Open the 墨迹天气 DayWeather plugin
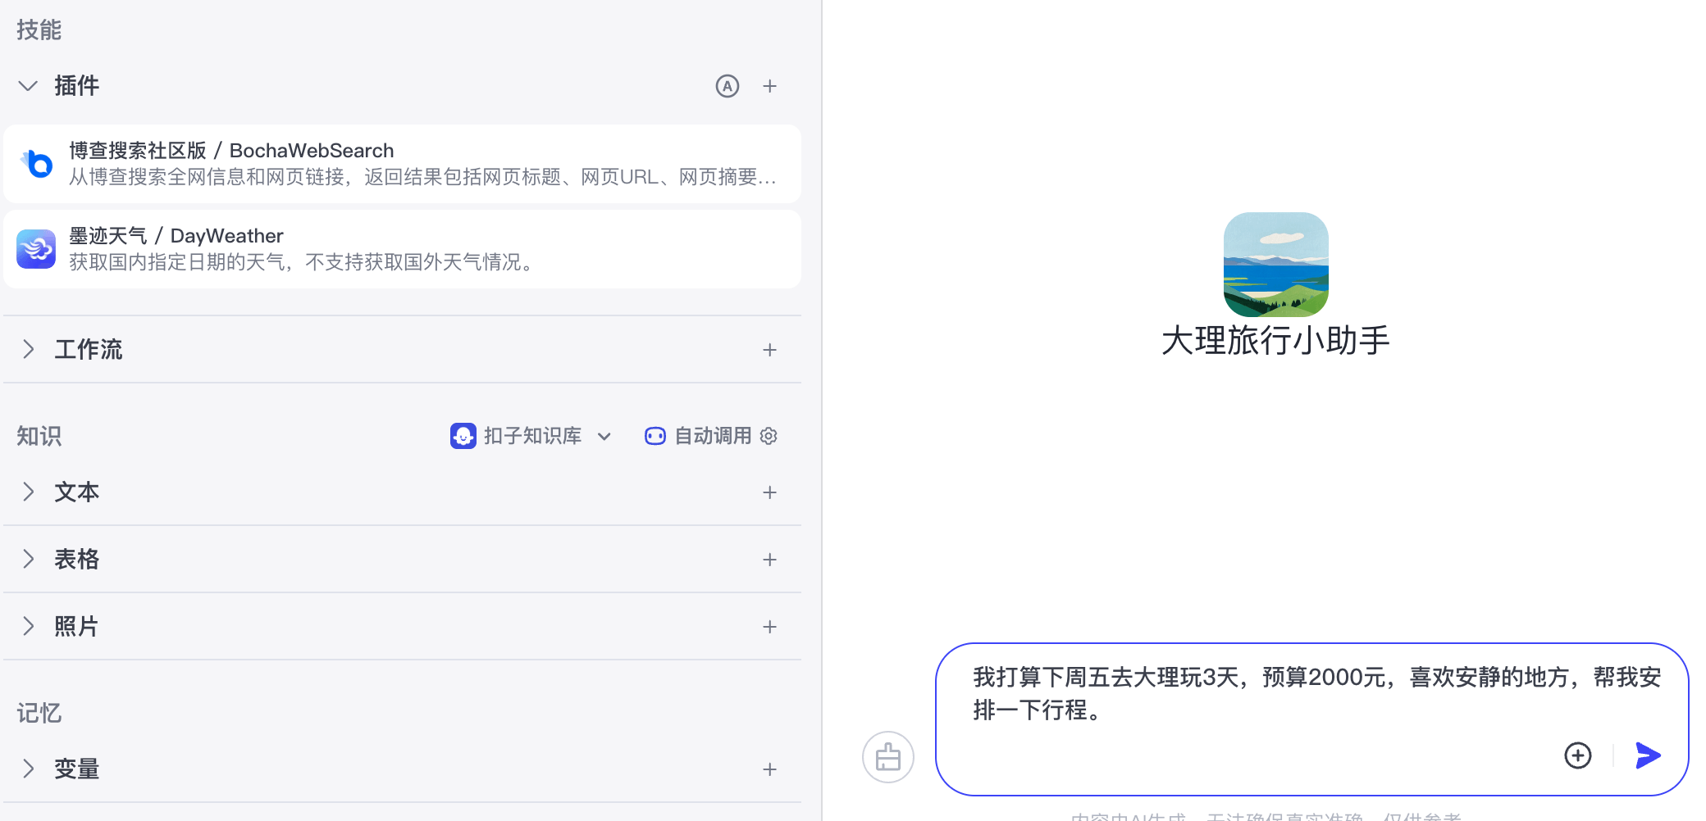1706x821 pixels. 402,249
